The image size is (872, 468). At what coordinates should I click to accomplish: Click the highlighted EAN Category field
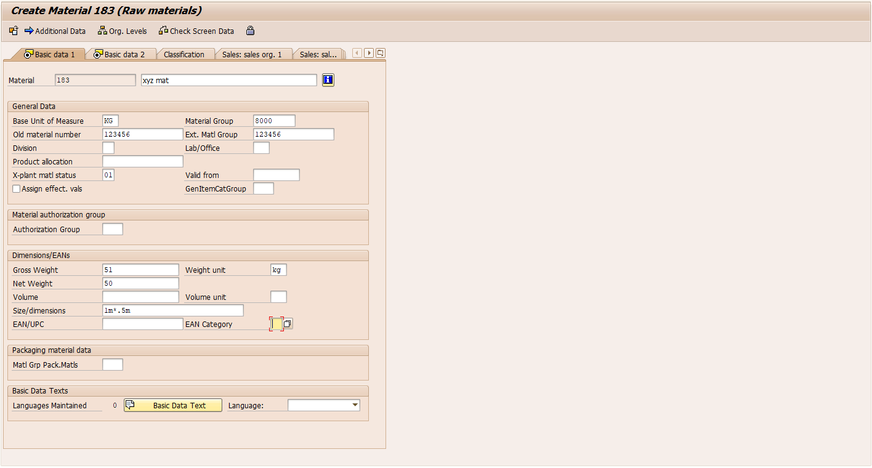[275, 323]
